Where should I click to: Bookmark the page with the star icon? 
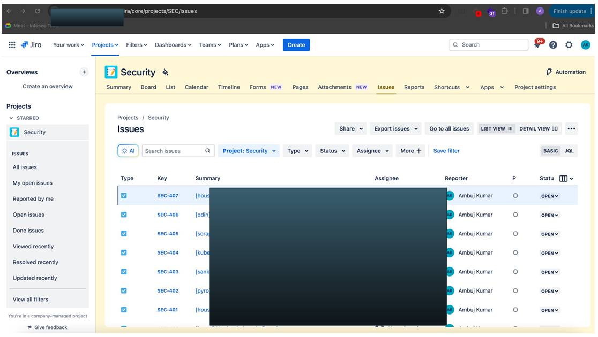(442, 11)
